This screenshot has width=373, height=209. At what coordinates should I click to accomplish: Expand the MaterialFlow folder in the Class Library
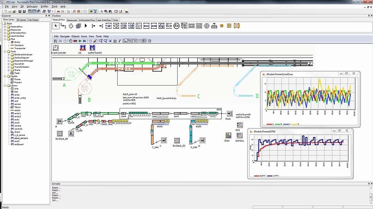(x=5, y=27)
